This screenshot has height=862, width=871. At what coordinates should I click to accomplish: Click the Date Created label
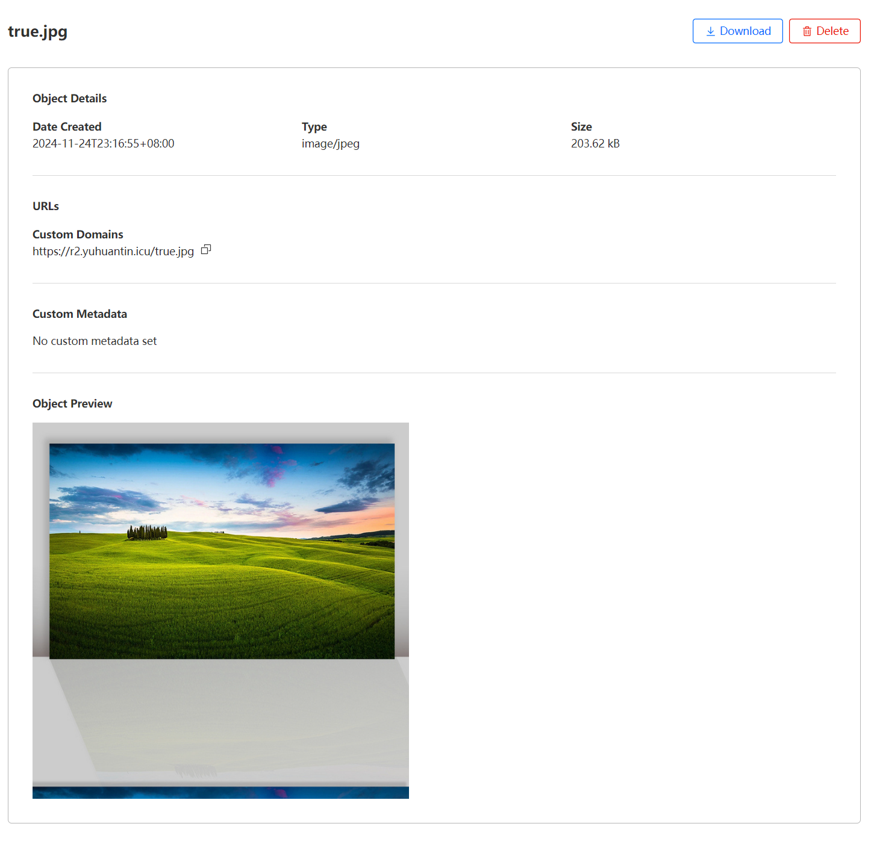67,126
